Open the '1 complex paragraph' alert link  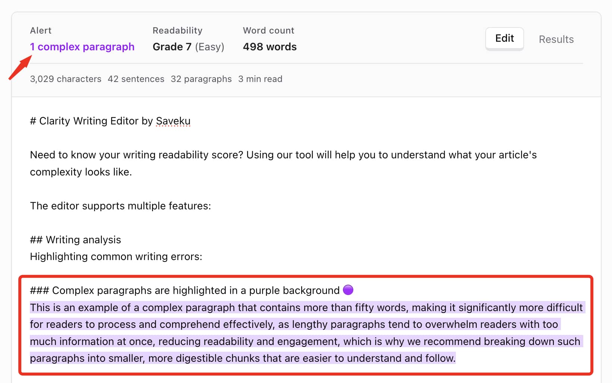pos(82,47)
